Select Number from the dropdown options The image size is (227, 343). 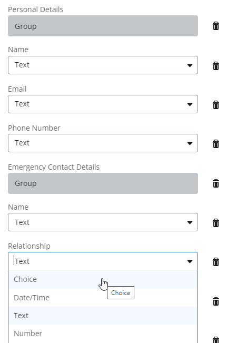pyautogui.click(x=103, y=334)
